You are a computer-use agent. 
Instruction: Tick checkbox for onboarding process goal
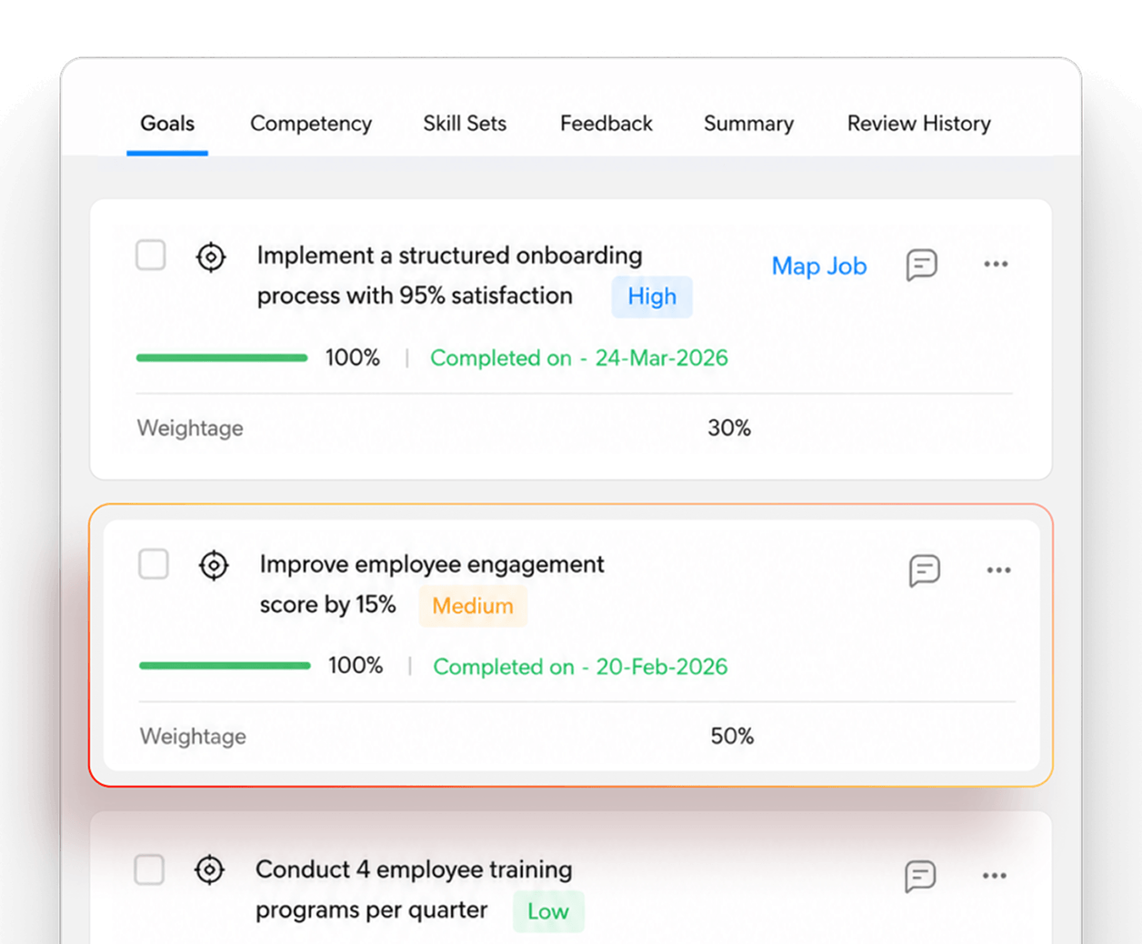point(151,256)
